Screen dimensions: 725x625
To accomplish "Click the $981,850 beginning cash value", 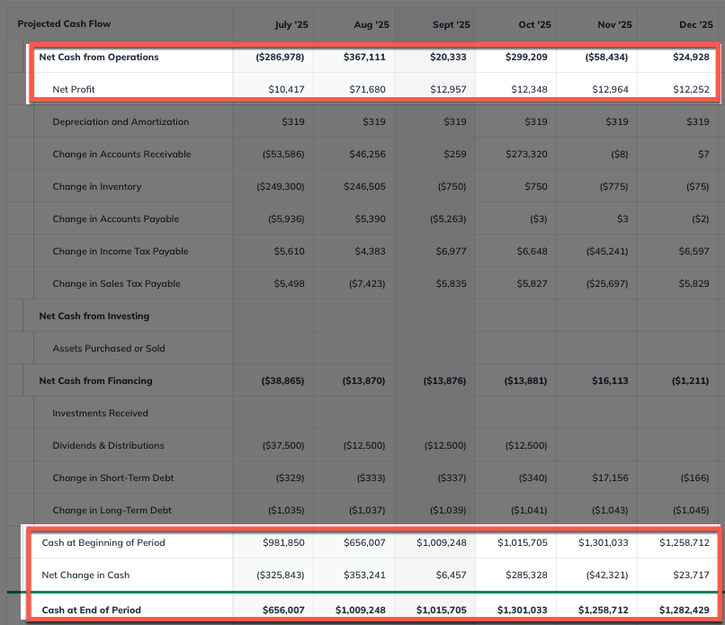I will [283, 542].
